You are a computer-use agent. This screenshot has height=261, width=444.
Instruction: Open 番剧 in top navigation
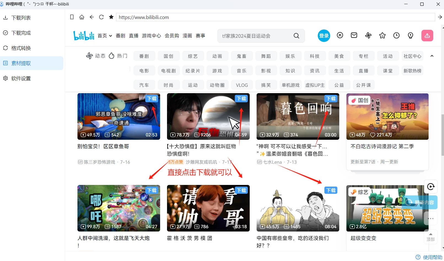(120, 36)
